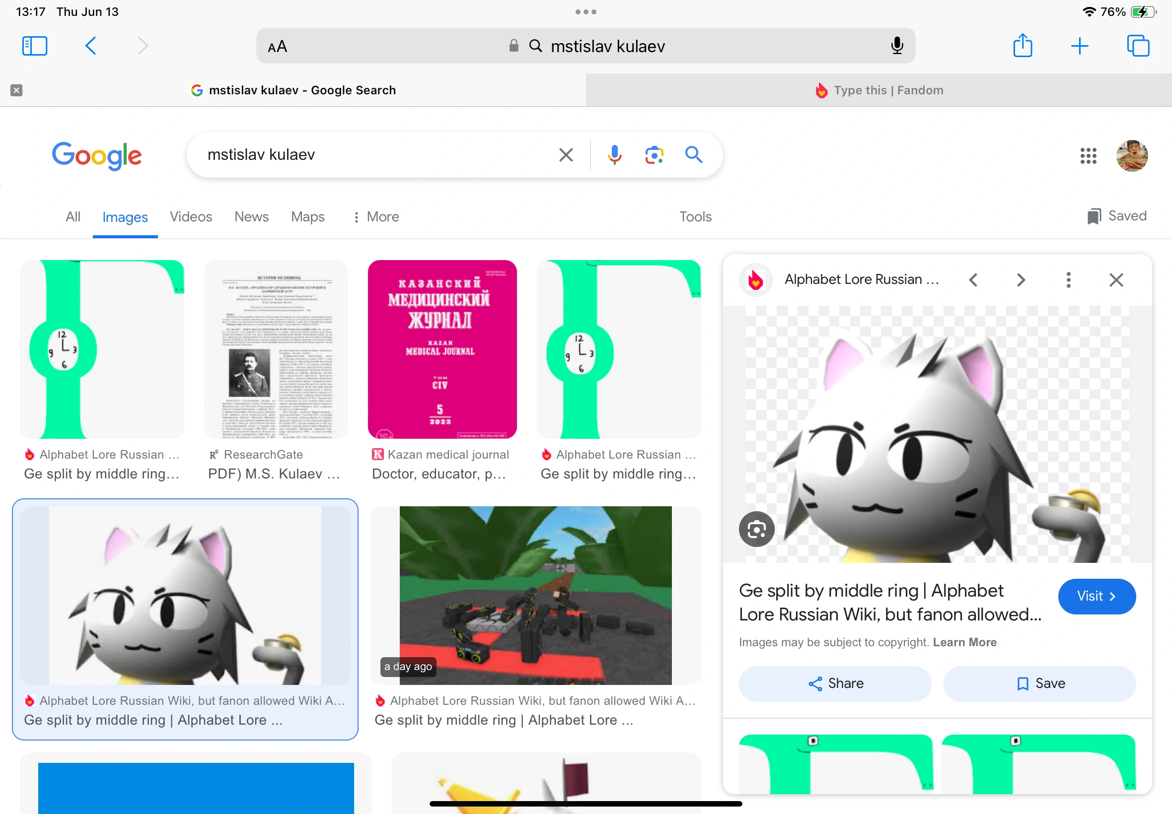
Task: Expand the Tools options
Action: point(695,217)
